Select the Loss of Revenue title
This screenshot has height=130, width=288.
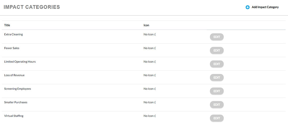click(x=14, y=75)
